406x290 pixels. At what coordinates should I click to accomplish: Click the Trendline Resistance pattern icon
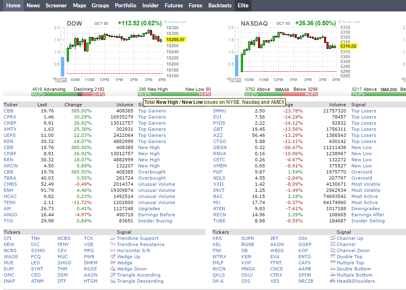tap(113, 244)
